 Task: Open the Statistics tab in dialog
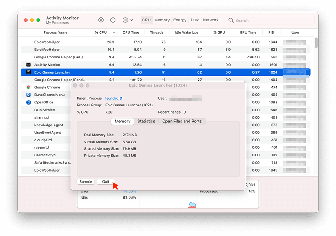(146, 121)
